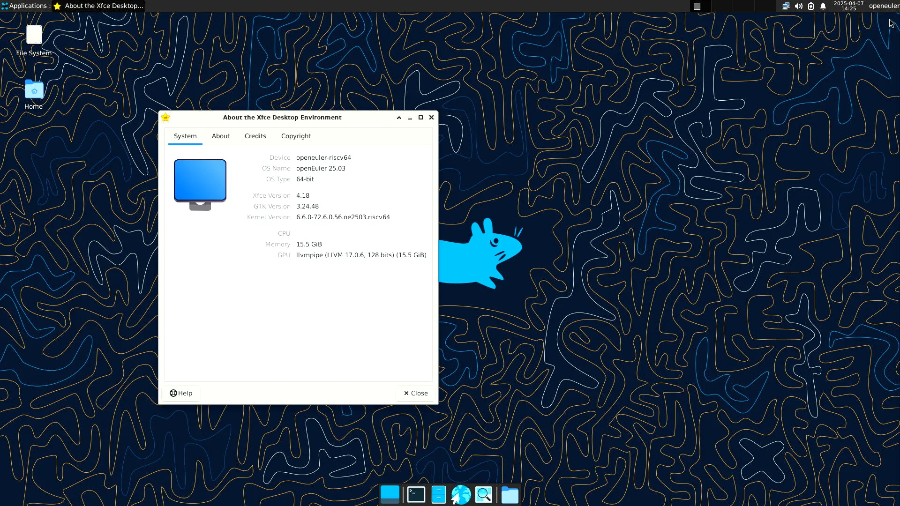Select the System tab
This screenshot has width=900, height=506.
pyautogui.click(x=185, y=136)
